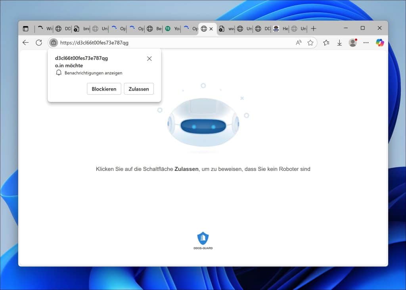
Task: Open the tab actions menu icon
Action: (26, 28)
